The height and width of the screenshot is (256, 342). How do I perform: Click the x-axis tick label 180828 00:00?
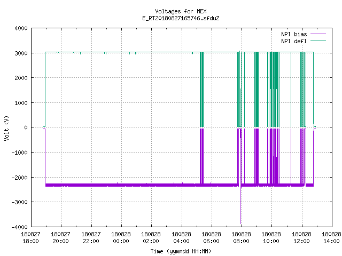point(121,238)
